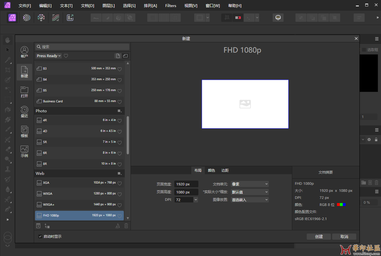Open the 图层[L] menu
381x256 pixels.
click(x=108, y=5)
